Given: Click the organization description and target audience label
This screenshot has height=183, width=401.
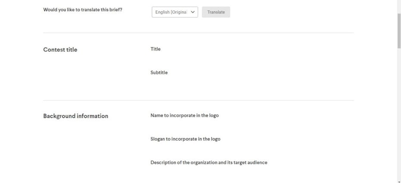Looking at the screenshot, I should point(209,163).
